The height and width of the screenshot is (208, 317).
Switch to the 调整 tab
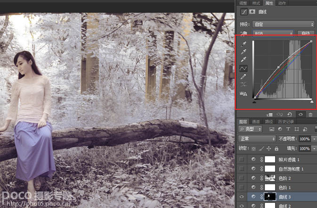click(243, 3)
